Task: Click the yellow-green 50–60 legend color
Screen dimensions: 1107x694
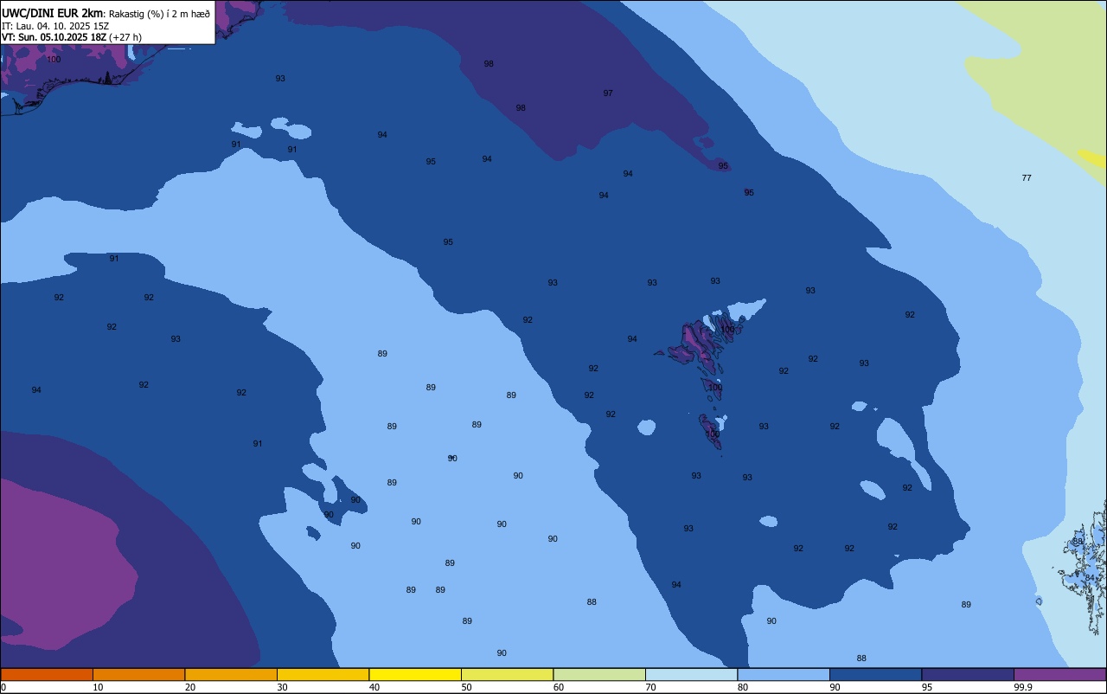Action: (x=507, y=674)
